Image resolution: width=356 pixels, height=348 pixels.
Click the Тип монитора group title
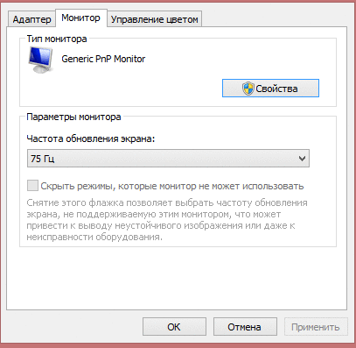(x=57, y=39)
